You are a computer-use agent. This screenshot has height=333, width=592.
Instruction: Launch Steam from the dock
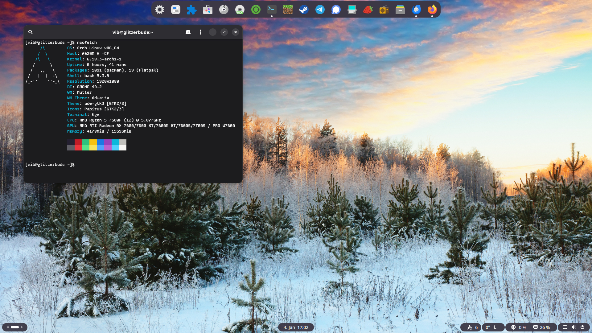pyautogui.click(x=304, y=10)
